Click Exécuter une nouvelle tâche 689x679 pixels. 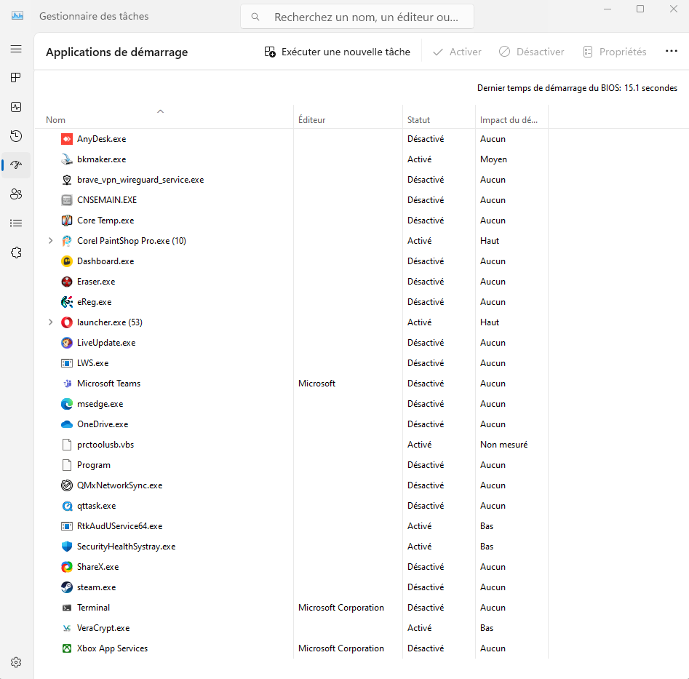pos(338,52)
